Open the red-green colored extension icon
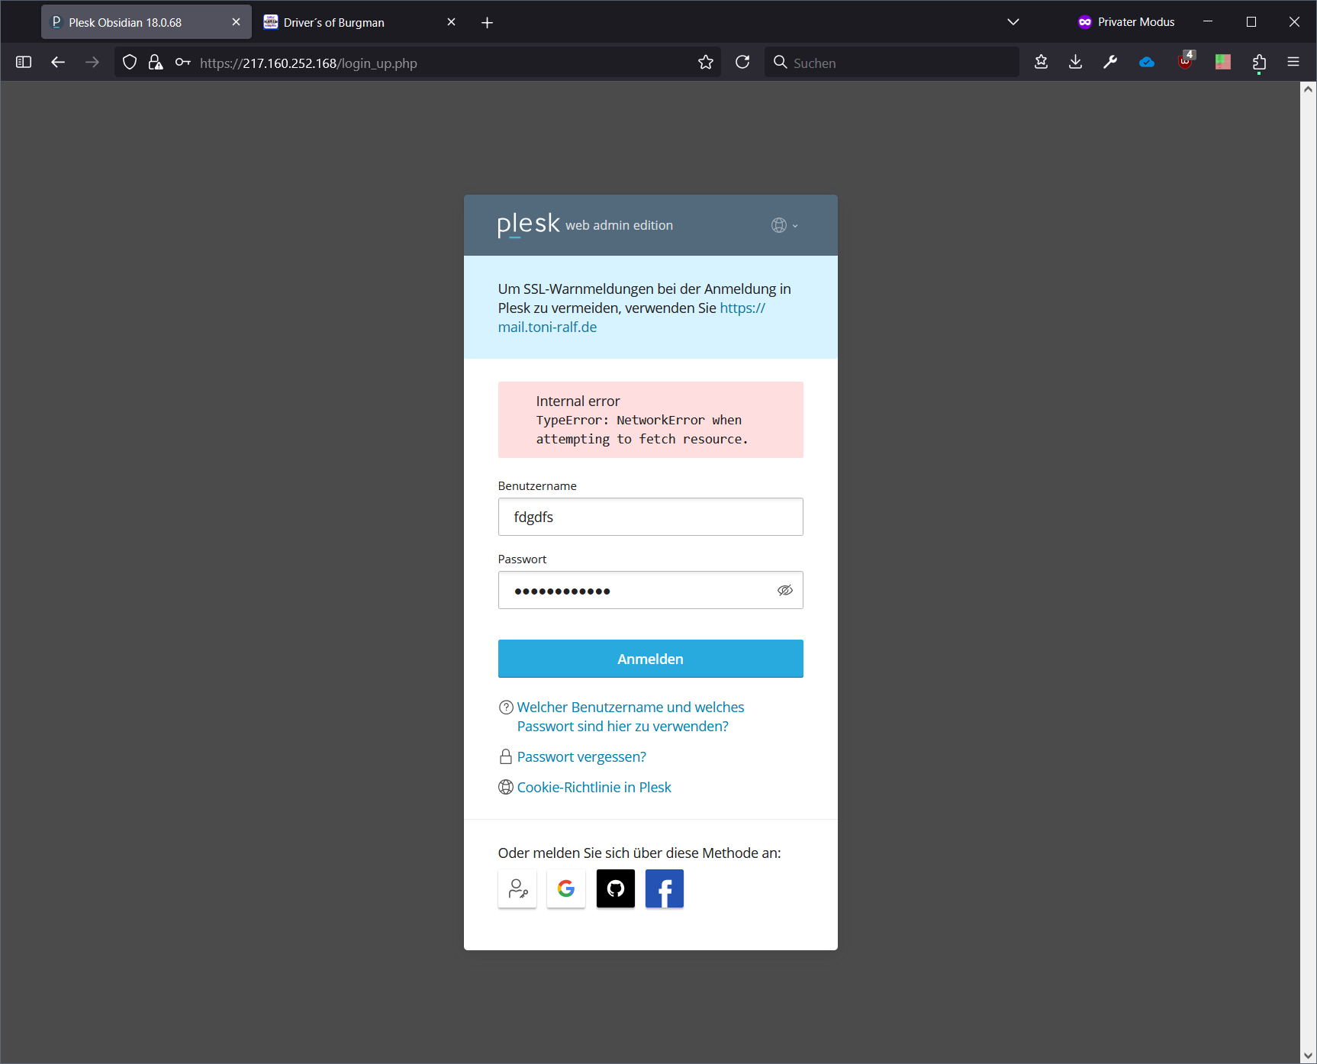 pos(1223,63)
